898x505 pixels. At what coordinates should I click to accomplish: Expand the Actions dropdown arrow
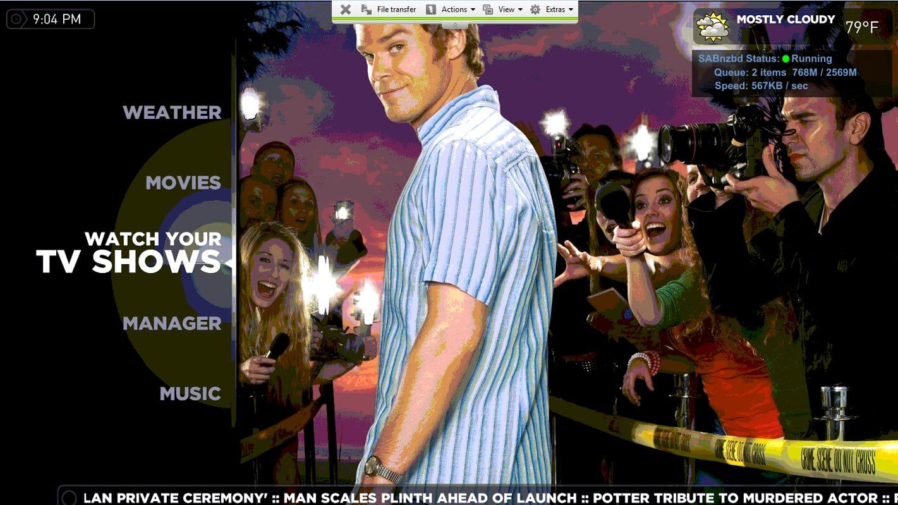pos(473,9)
